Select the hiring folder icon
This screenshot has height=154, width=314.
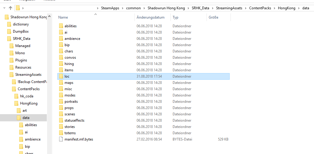click(x=61, y=64)
